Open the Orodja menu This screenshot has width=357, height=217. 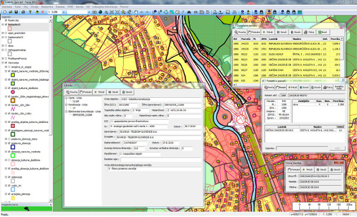(35, 7)
